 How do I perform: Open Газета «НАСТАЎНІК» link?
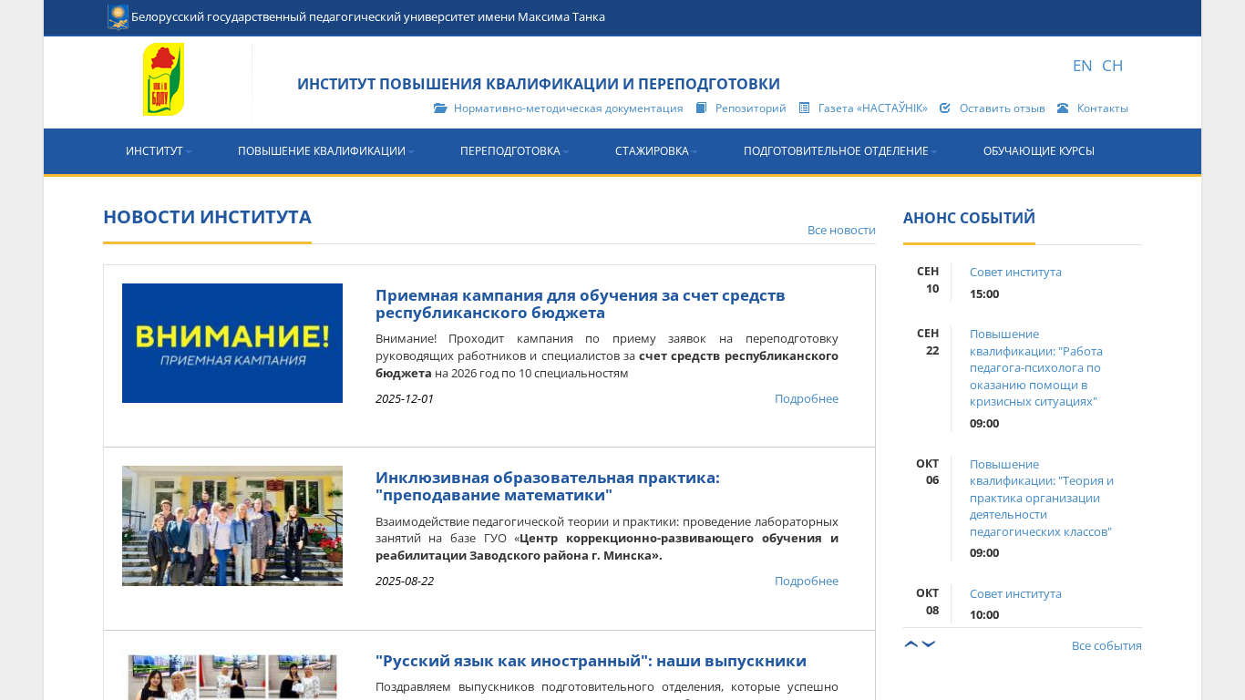[873, 108]
